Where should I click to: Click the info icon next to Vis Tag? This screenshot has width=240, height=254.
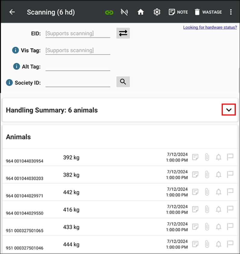pos(15,50)
